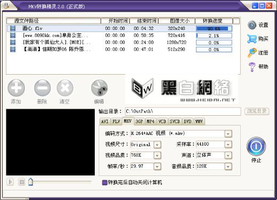Select the [我家有个狐仙大人].[MOE] file name

pos(57,42)
